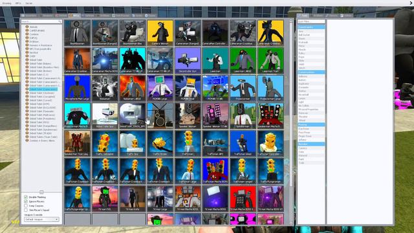Select the Projectorman Large icon
This screenshot has width=414, height=233.
pos(270,88)
